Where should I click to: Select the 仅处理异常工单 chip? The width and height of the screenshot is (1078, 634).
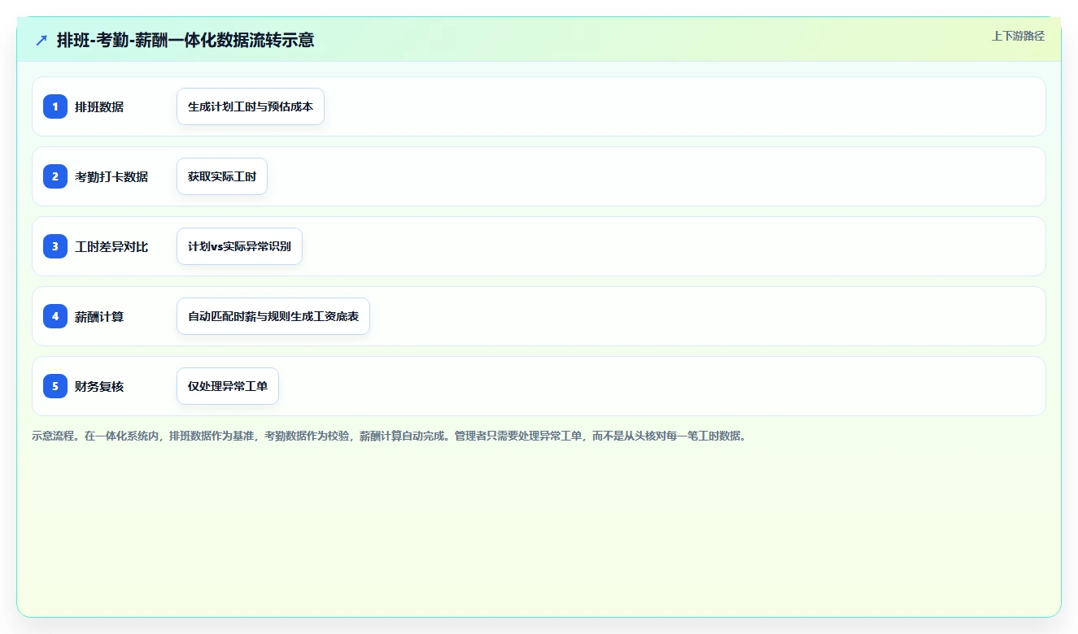pyautogui.click(x=228, y=386)
